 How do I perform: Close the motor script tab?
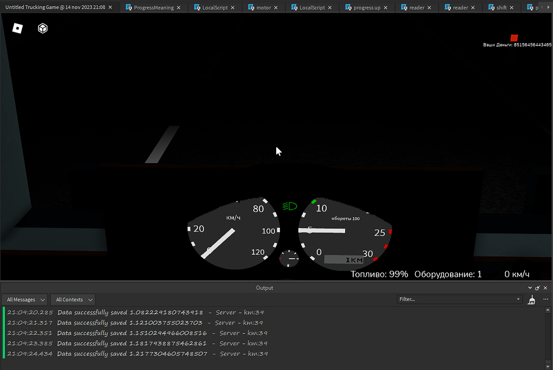pos(275,8)
